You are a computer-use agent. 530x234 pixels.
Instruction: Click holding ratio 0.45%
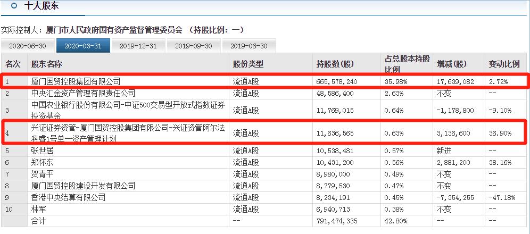click(x=394, y=198)
